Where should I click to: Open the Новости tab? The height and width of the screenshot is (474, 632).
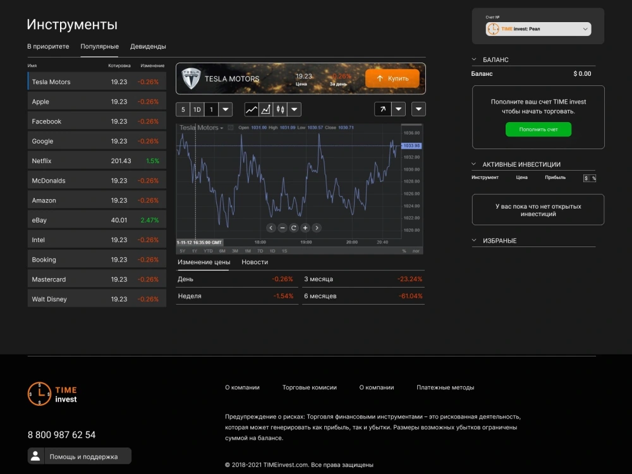point(255,262)
